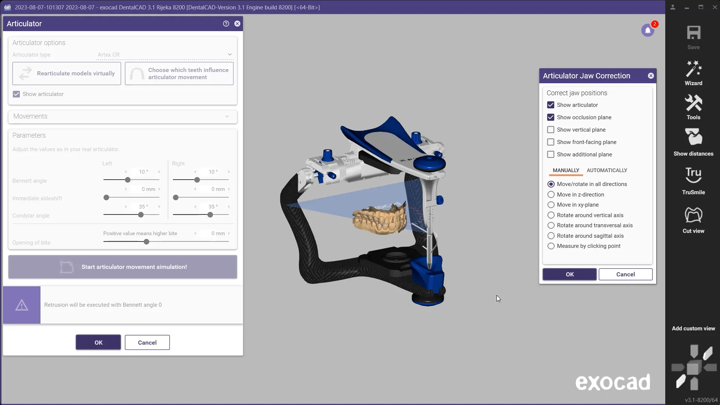
Task: Click Right Immediate sideshift slider handle
Action: 175,198
